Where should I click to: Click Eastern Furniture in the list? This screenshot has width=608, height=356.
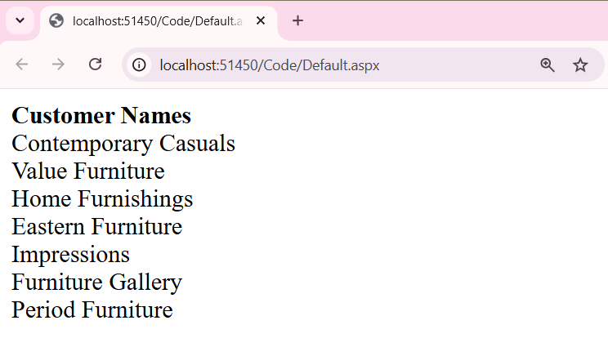tap(97, 227)
